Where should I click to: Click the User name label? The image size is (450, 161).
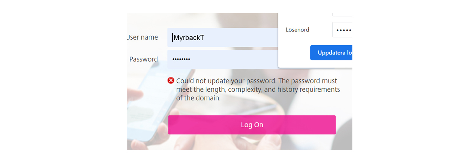[143, 37]
